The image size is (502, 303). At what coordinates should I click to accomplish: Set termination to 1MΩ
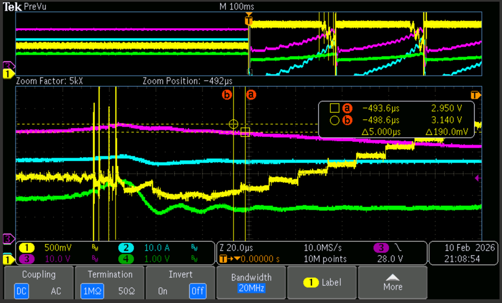pyautogui.click(x=92, y=291)
